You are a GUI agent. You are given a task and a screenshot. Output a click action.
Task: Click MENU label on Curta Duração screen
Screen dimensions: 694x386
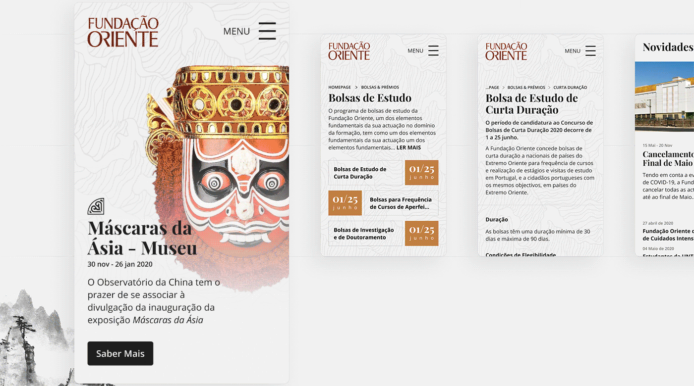tap(573, 50)
